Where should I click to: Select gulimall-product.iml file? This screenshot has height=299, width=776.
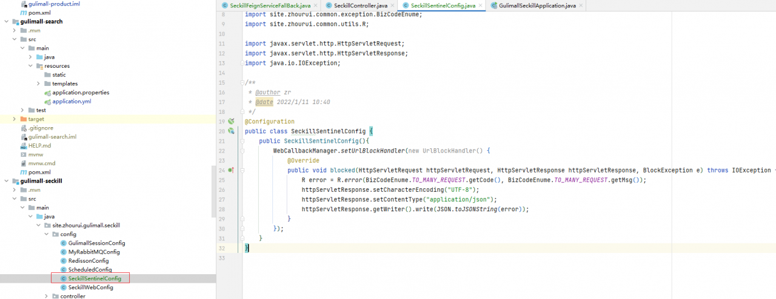(x=54, y=4)
